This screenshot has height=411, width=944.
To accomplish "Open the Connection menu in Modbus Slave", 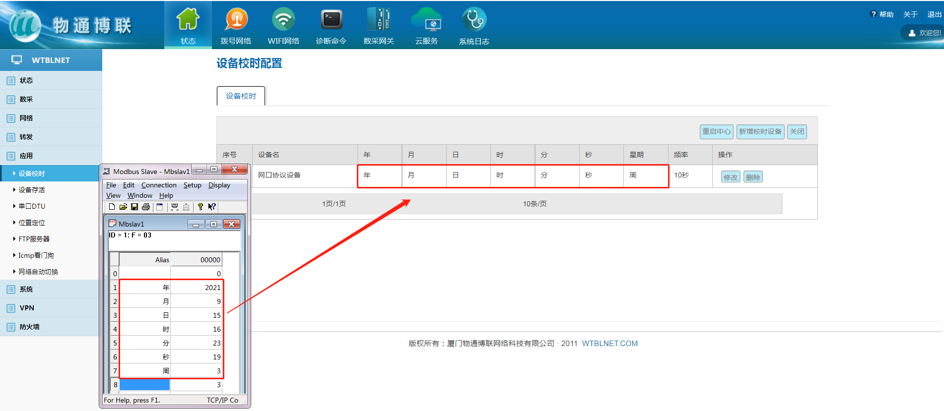I will click(x=159, y=185).
